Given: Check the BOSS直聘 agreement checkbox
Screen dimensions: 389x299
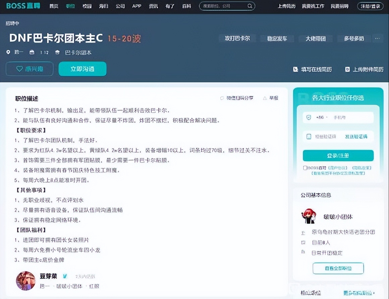Looking at the screenshot, I should [305, 168].
